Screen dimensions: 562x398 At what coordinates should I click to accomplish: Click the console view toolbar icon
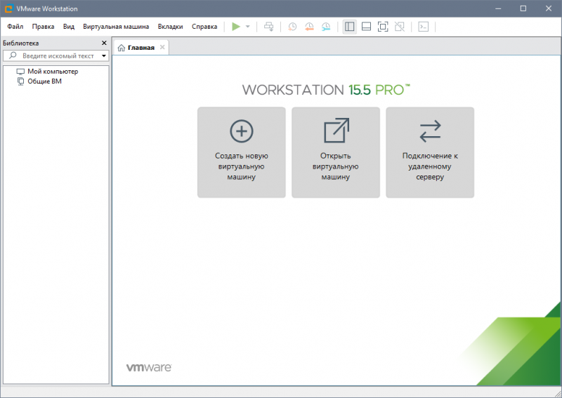424,27
